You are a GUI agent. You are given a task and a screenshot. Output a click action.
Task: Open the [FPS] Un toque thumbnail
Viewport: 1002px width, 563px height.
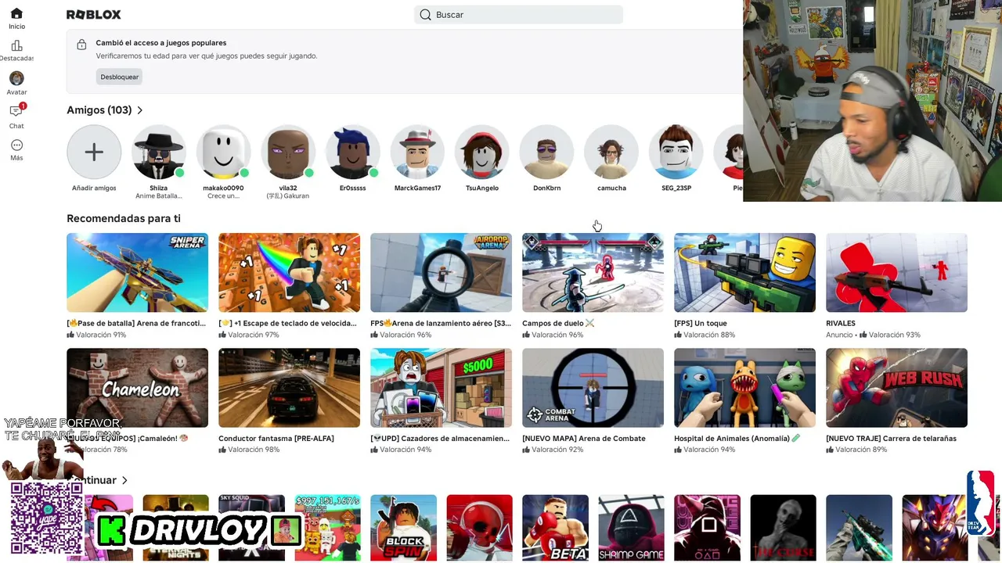(744, 273)
